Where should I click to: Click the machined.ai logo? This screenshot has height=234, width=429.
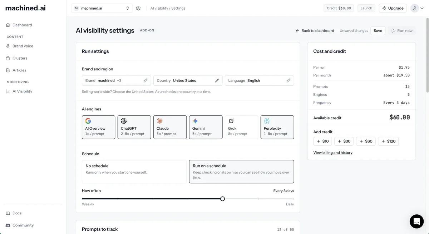pos(25,8)
